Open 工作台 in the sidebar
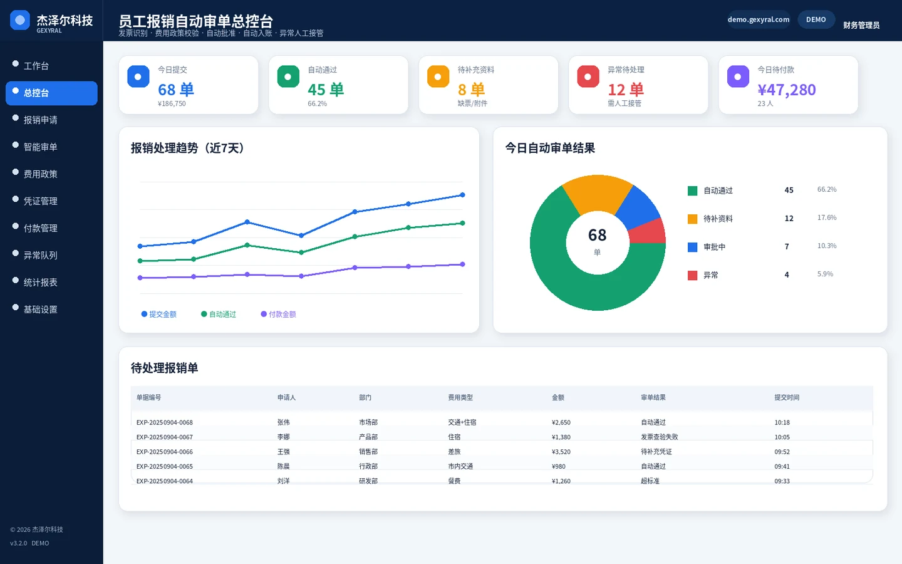 pyautogui.click(x=51, y=66)
